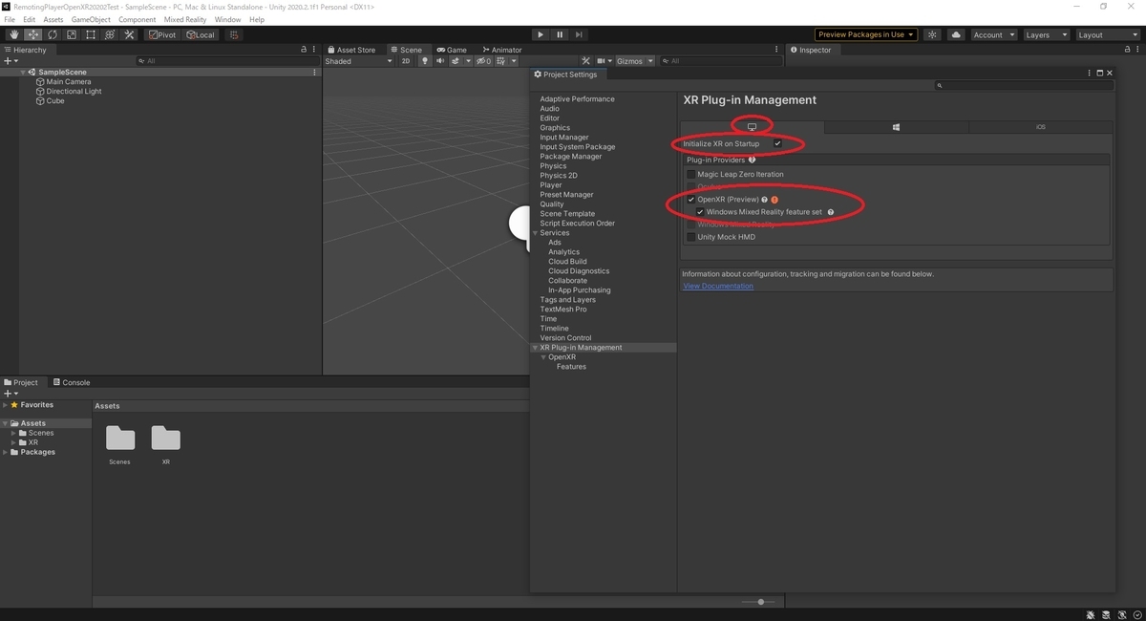This screenshot has height=621, width=1146.
Task: Open the Scenes folder thumbnail in Assets
Action: (x=119, y=439)
